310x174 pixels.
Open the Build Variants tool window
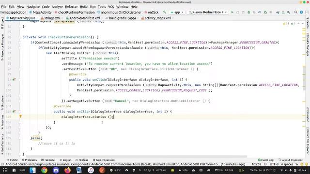click(2, 144)
